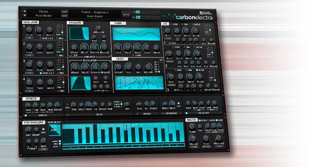Toggle EXP for the amplifier envelope
314x167 pixels.
click(72, 56)
